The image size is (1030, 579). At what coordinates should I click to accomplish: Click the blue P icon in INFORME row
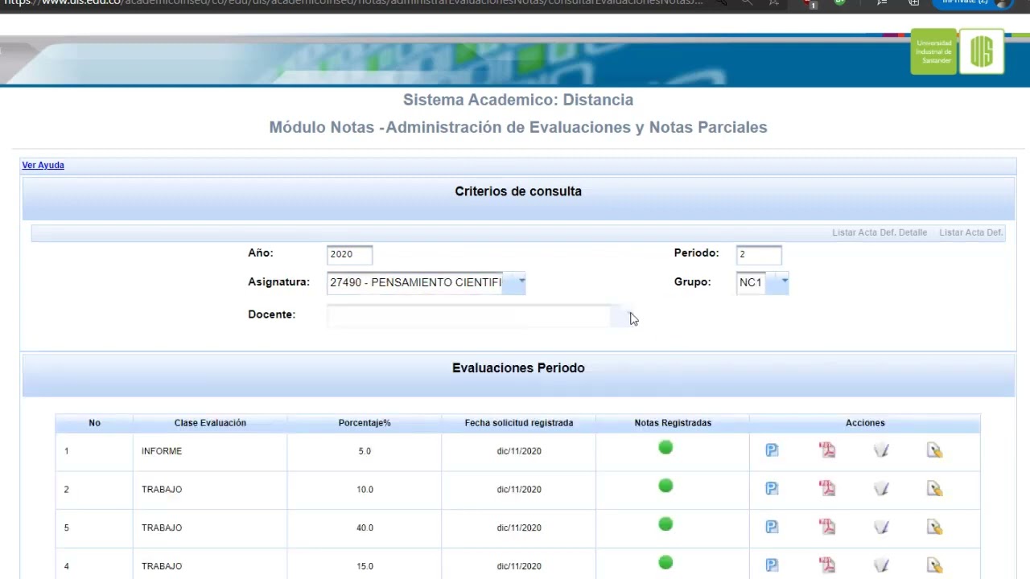tap(772, 450)
